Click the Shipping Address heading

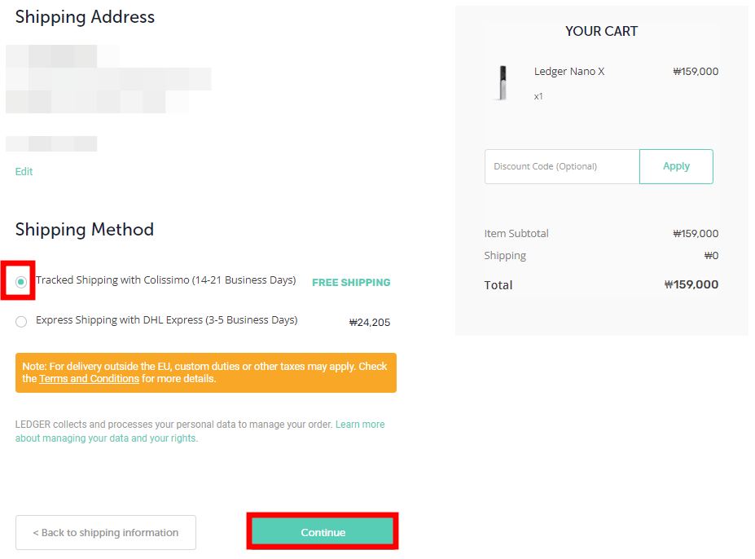(x=85, y=17)
